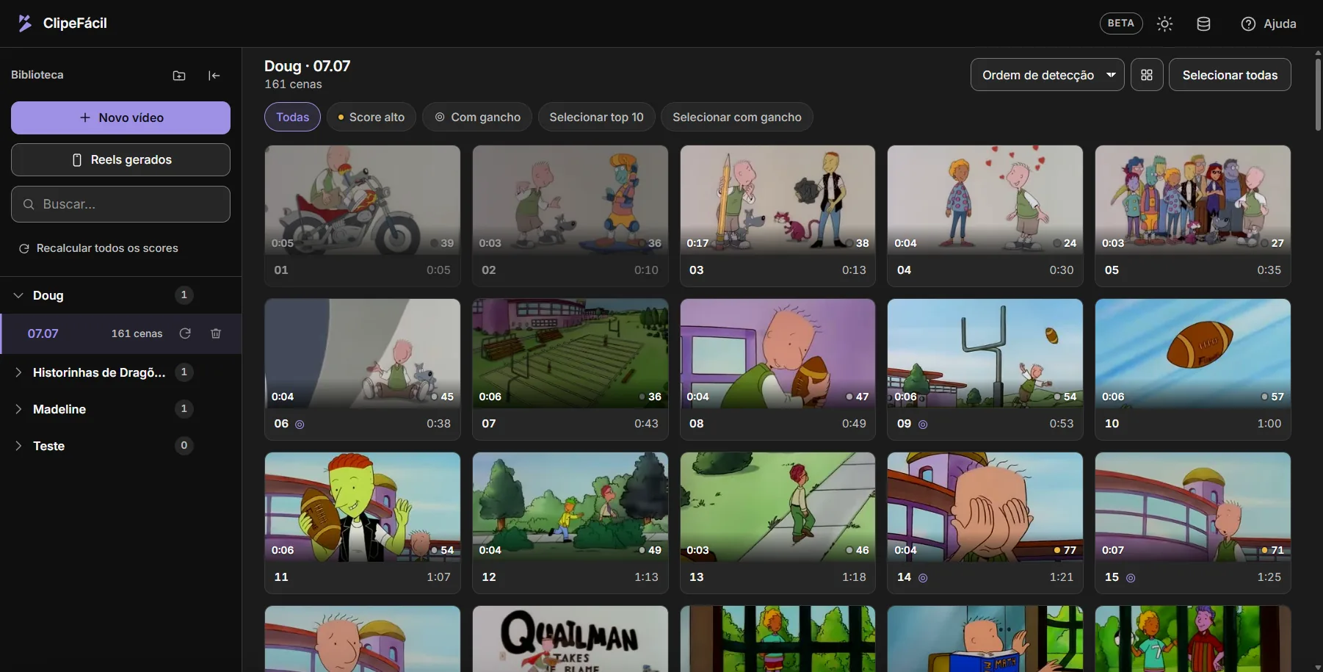Open scene 05 group thumbnail
The image size is (1323, 672).
click(1193, 200)
